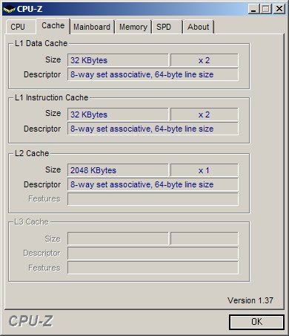Click the L2 Cache 2048 KBytes field
This screenshot has height=336, width=289.
point(118,170)
